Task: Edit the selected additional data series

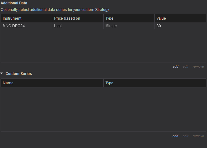Action: [185, 67]
